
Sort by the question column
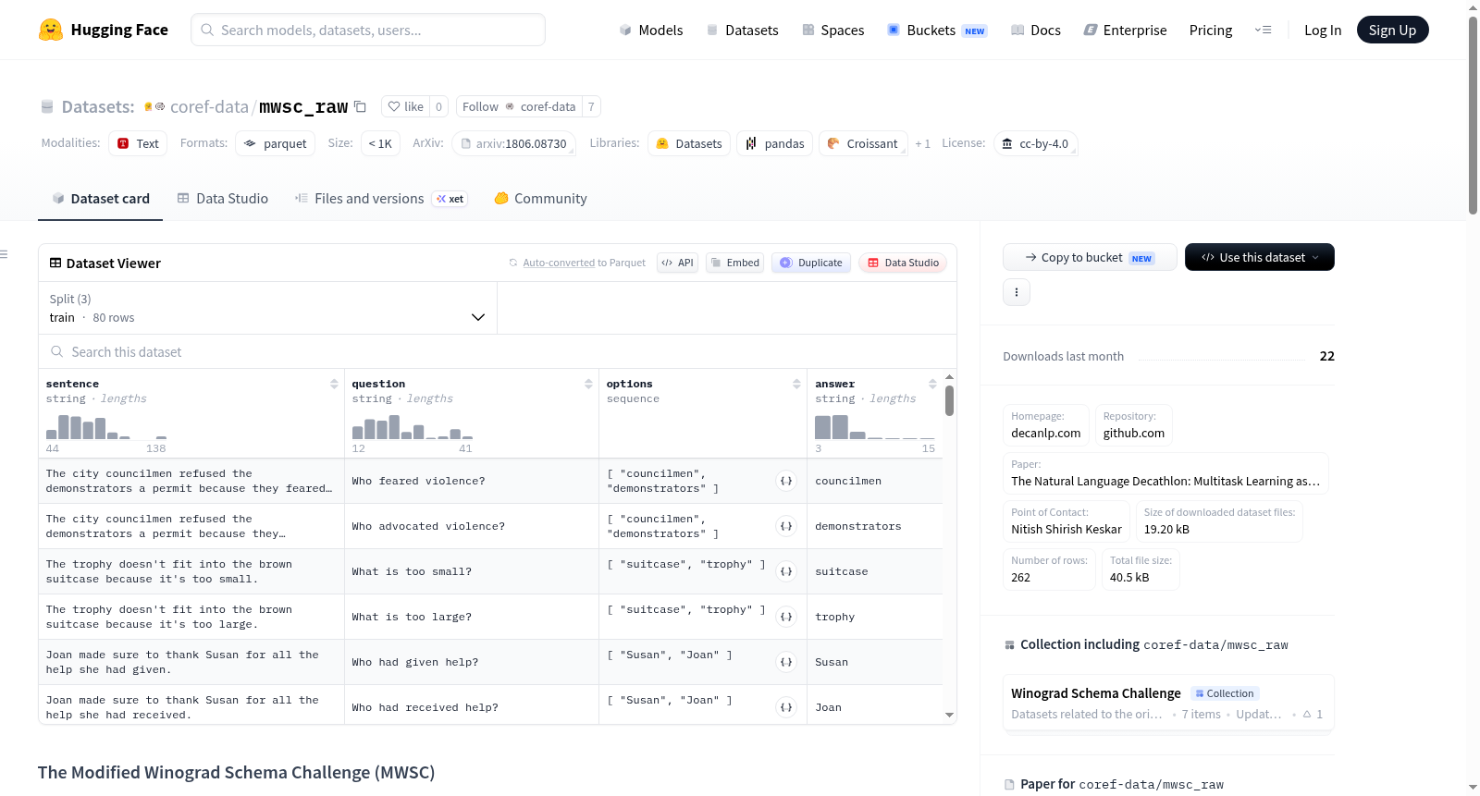588,384
